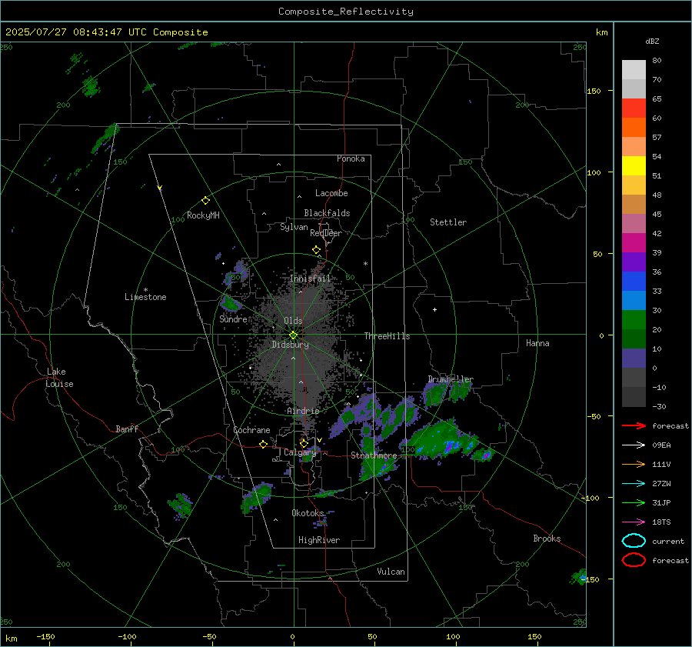Click the Calgary city label
This screenshot has width=692, height=647.
tap(300, 452)
